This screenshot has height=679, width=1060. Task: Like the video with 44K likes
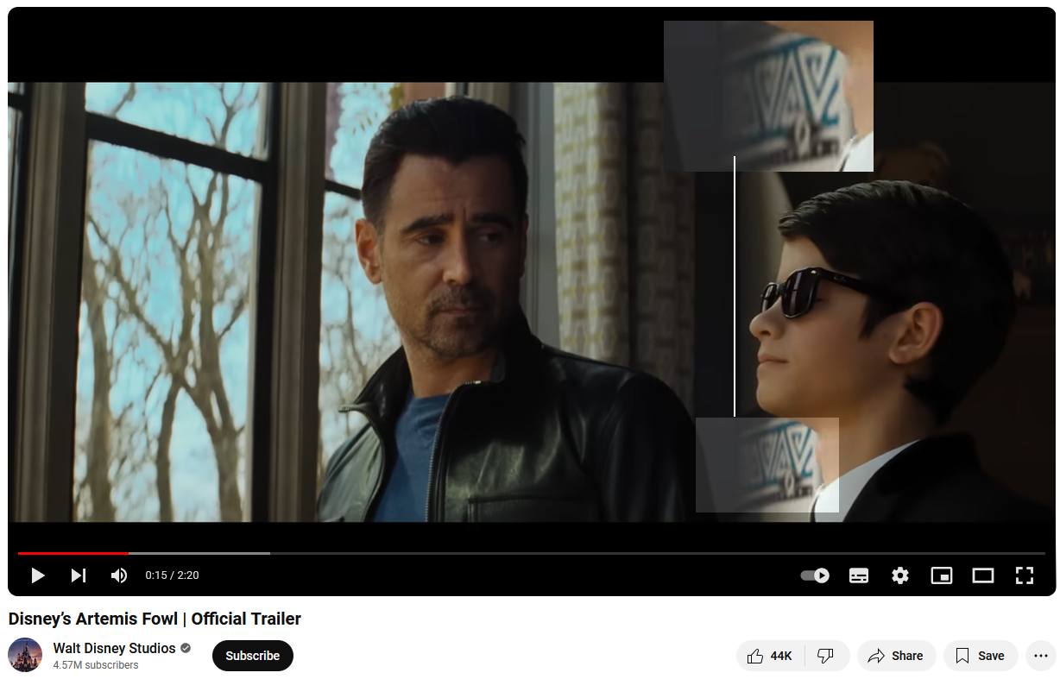click(x=770, y=656)
